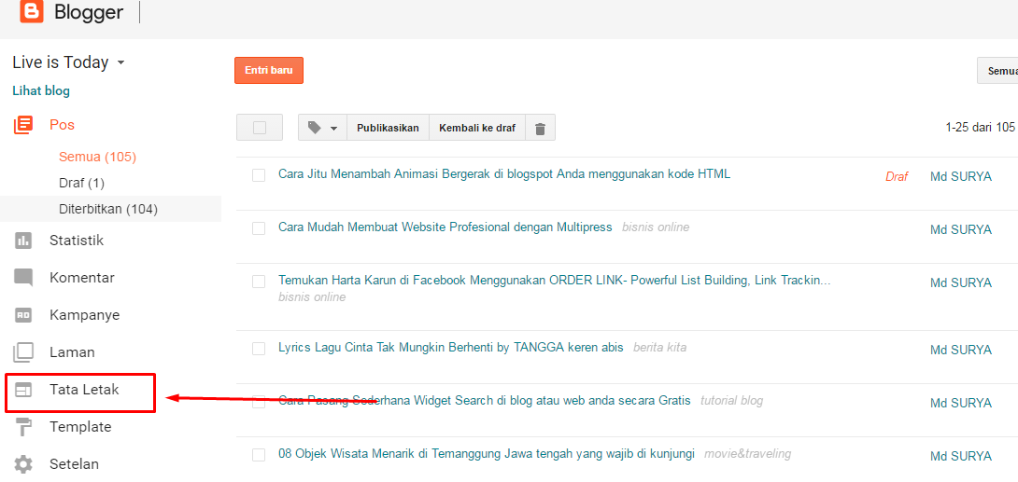Open post Lyrics Lagu Cinta Tak Mungkin Berhenti
This screenshot has width=1018, height=482.
click(450, 347)
